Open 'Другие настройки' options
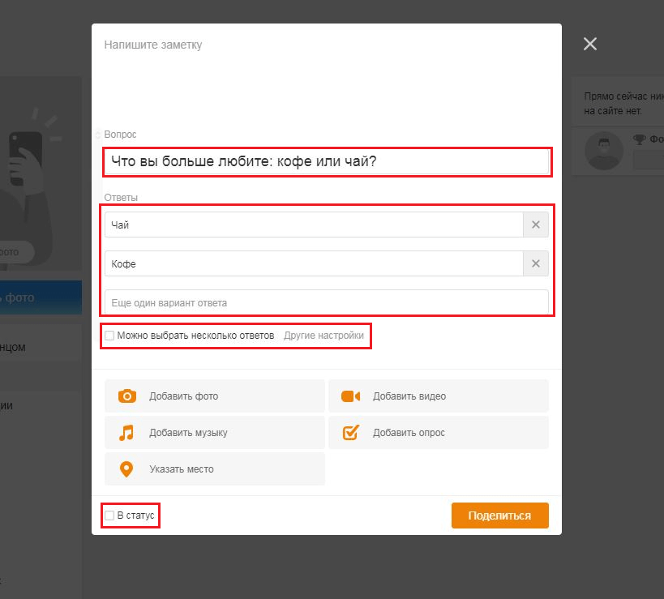The width and height of the screenshot is (664, 599). pos(323,336)
